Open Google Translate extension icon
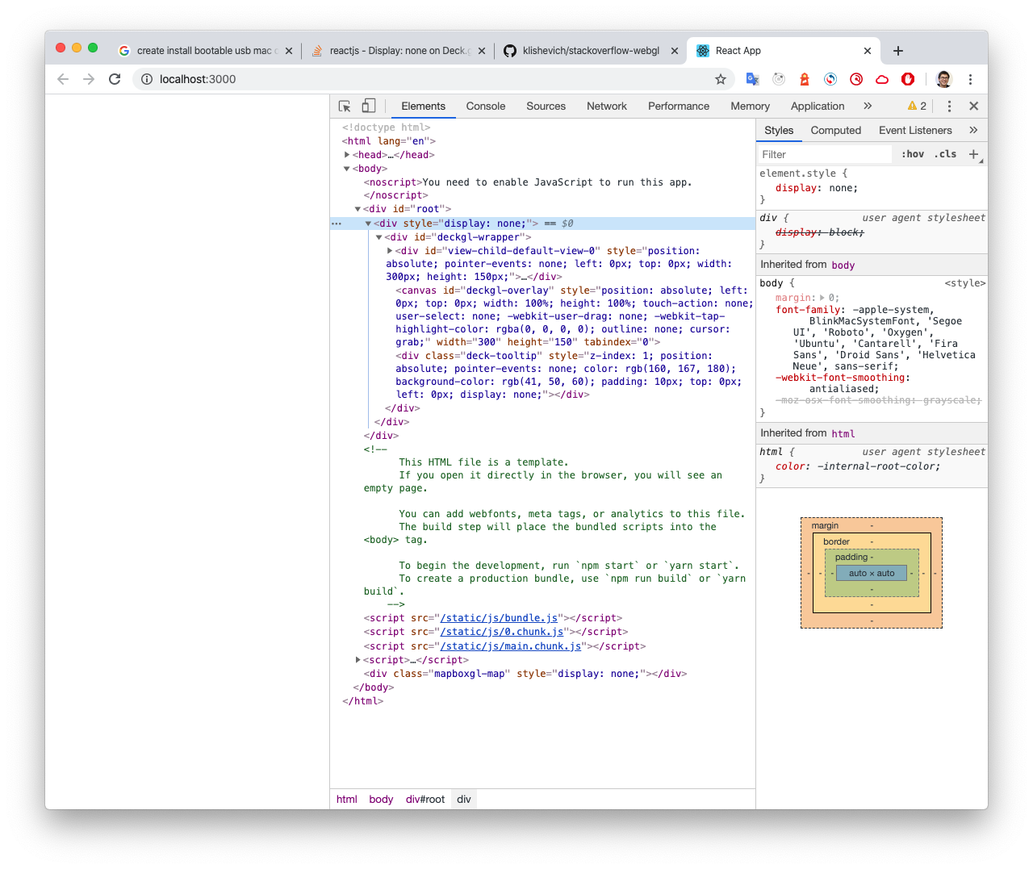 coord(752,79)
